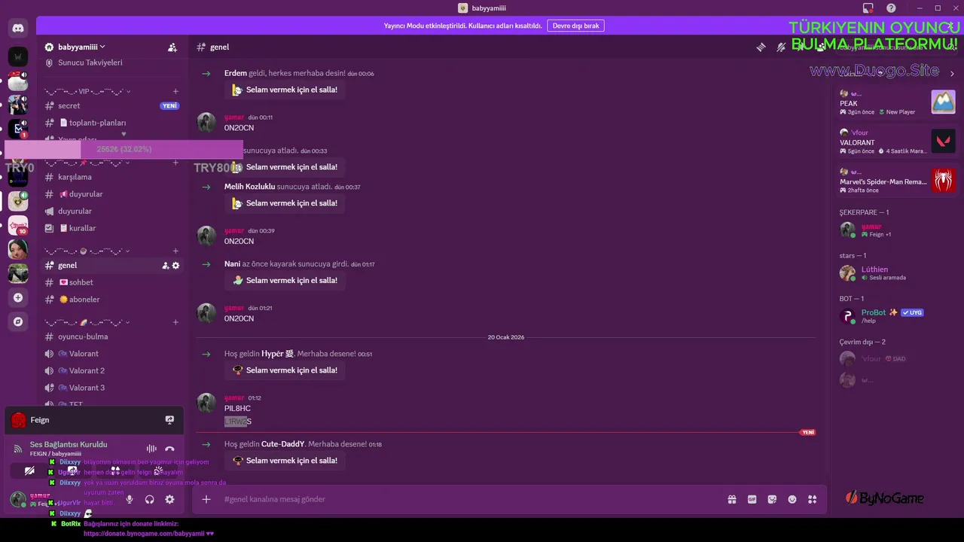Disconnect from voice with hang-up icon
The image size is (964, 542).
tap(169, 449)
